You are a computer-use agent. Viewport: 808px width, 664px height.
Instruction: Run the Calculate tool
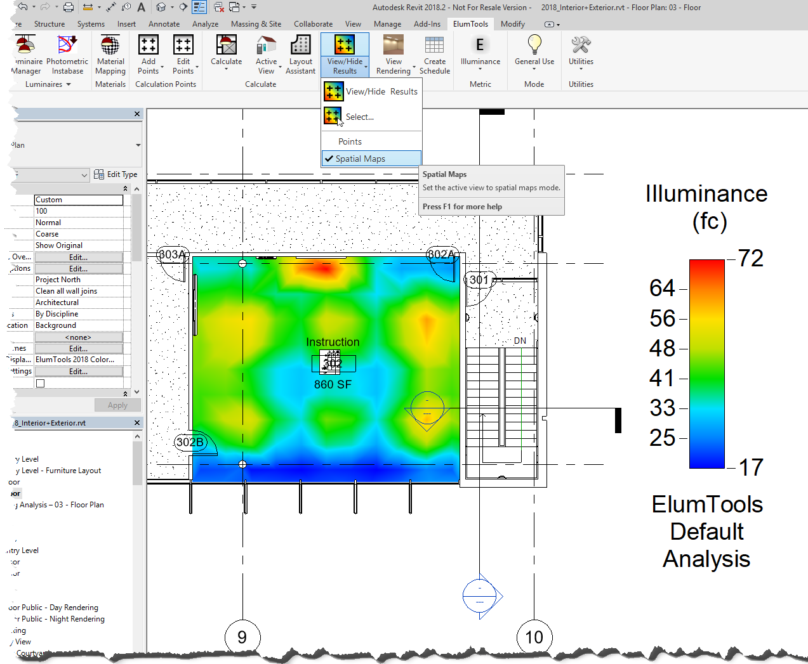[x=227, y=51]
